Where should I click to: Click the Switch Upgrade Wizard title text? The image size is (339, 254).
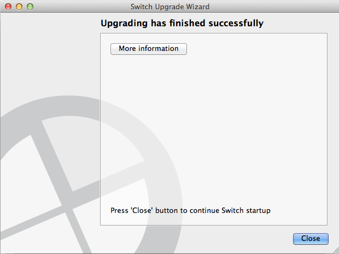[170, 7]
